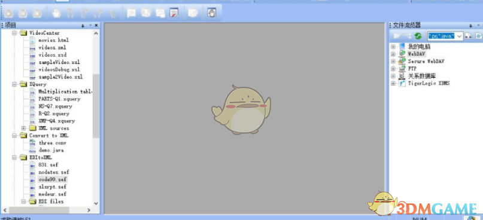Click the green refresh icon in 文件浏览器

click(418, 36)
